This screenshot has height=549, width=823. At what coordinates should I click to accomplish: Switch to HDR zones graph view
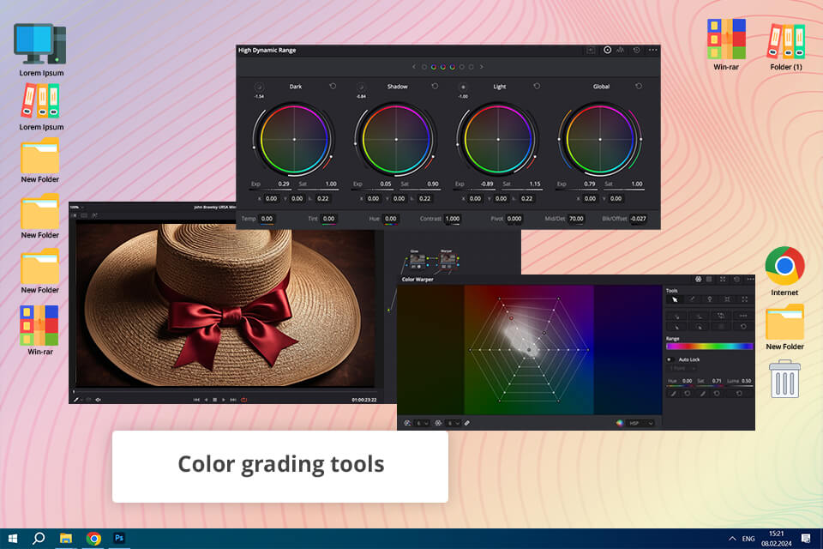tap(621, 50)
